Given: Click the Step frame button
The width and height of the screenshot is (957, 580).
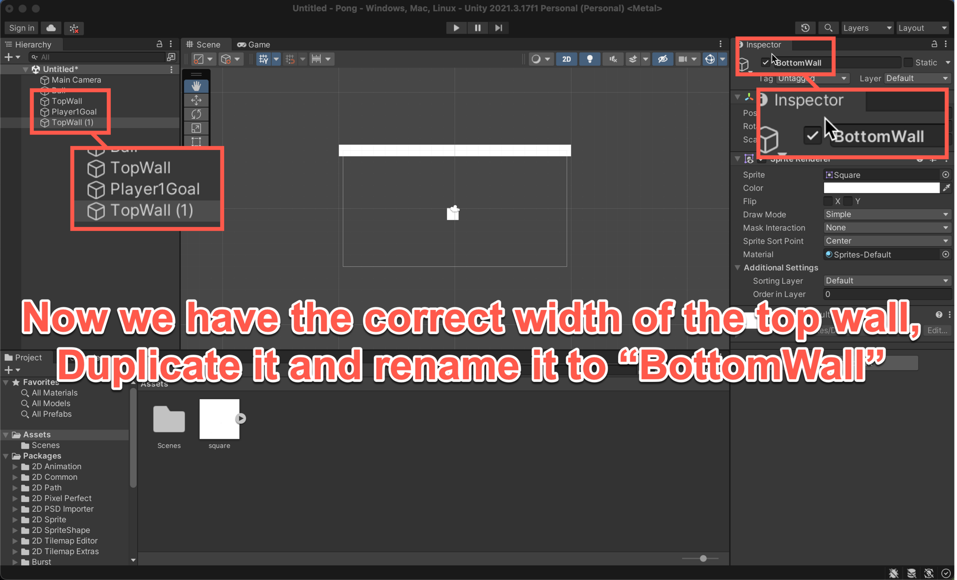Looking at the screenshot, I should click(x=498, y=28).
